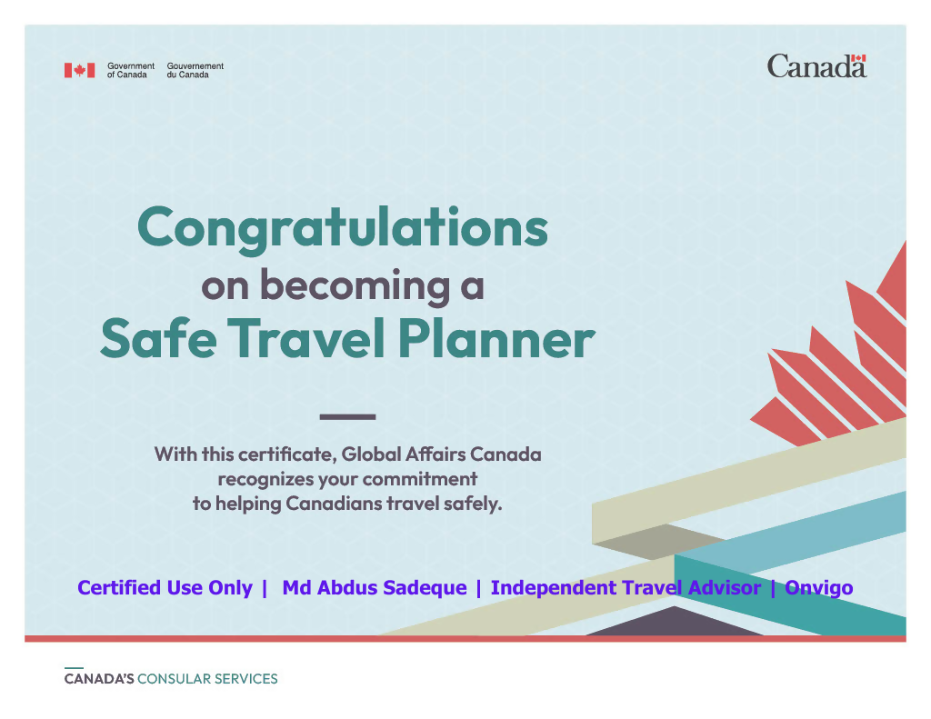This screenshot has width=931, height=719.
Task: Click the "Global Affairs Canada" sentence line
Action: pyautogui.click(x=347, y=454)
